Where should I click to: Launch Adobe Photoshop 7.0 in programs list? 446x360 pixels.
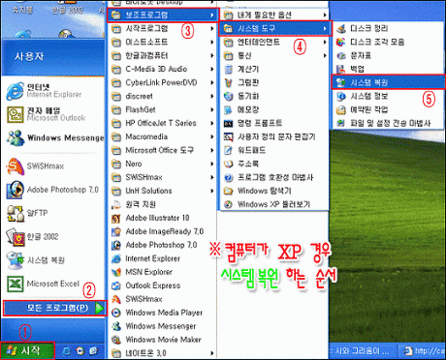click(x=163, y=245)
